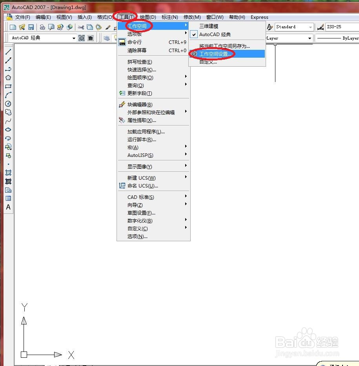Viewport: 359px width, 366px height.
Task: Click 拼写检查(E) menu entry
Action: click(153, 62)
